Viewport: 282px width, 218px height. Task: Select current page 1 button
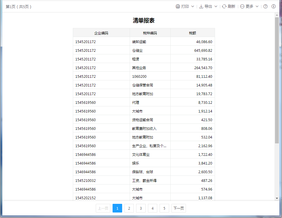point(117,208)
